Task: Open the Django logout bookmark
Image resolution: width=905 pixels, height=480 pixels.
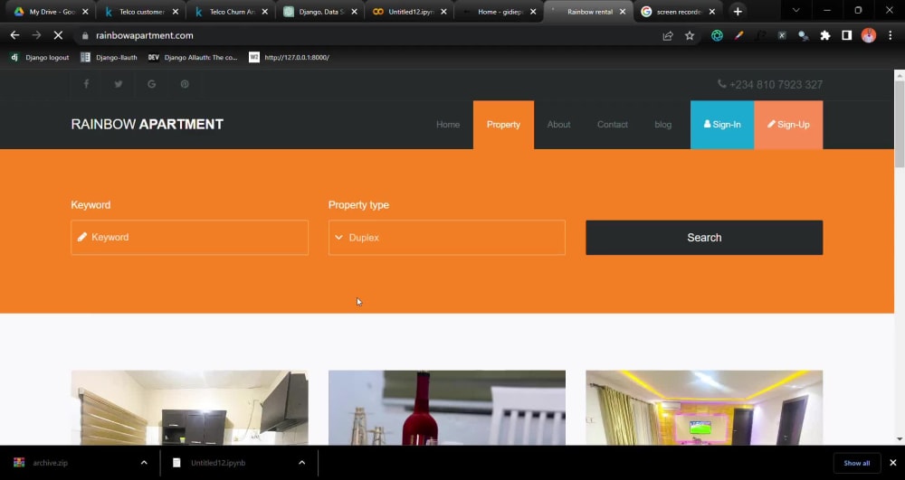Action: [40, 58]
